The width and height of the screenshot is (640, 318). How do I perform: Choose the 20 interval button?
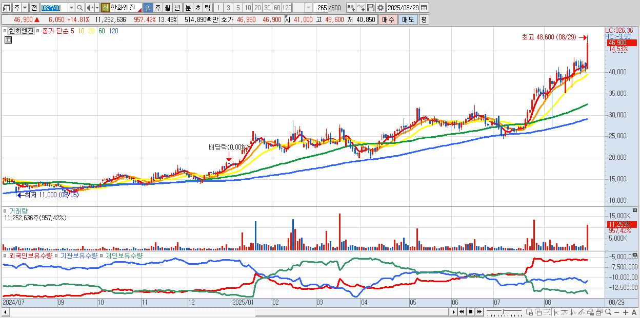coord(257,8)
